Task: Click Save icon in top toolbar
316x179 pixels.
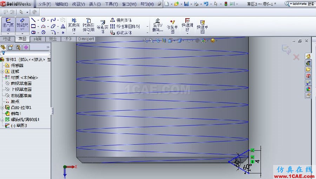Action: tap(186, 4)
